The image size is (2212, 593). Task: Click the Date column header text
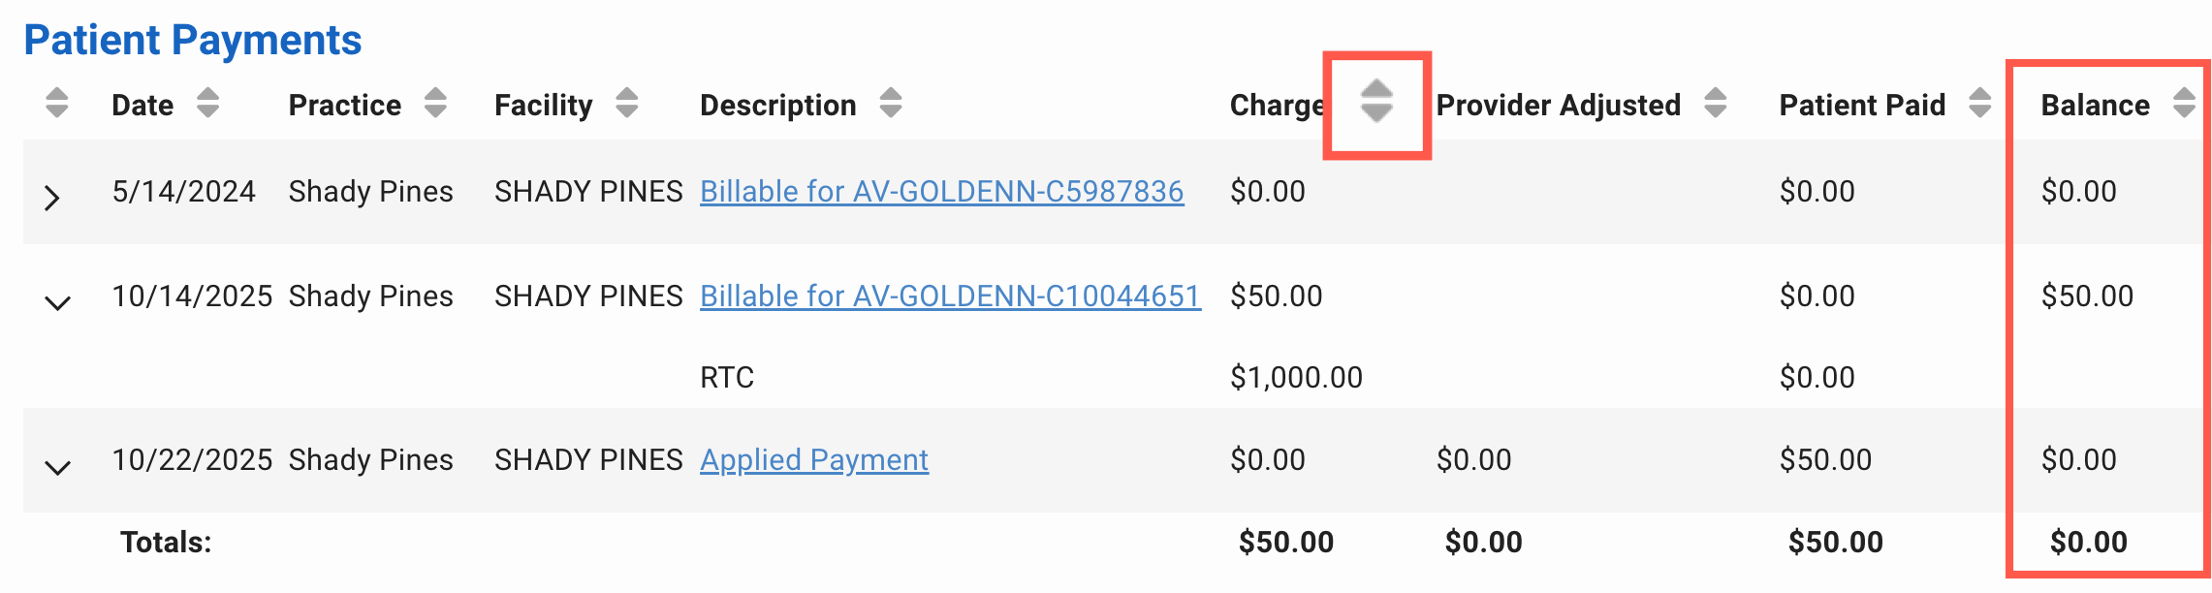142,105
